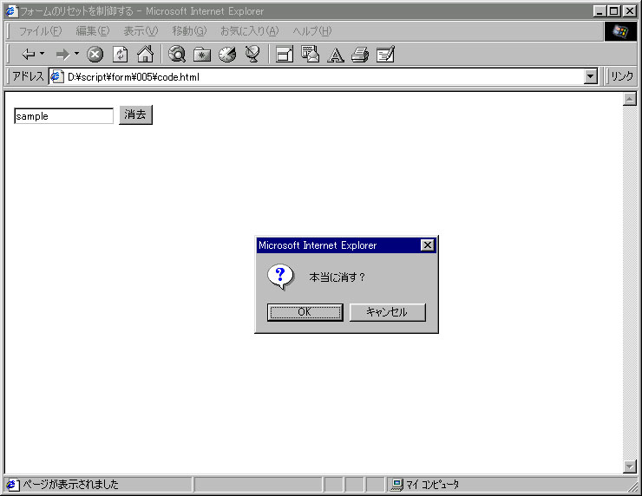
Task: Click the question mark icon in dialog
Action: click(280, 277)
